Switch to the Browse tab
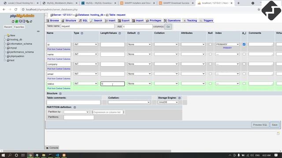 (53, 21)
